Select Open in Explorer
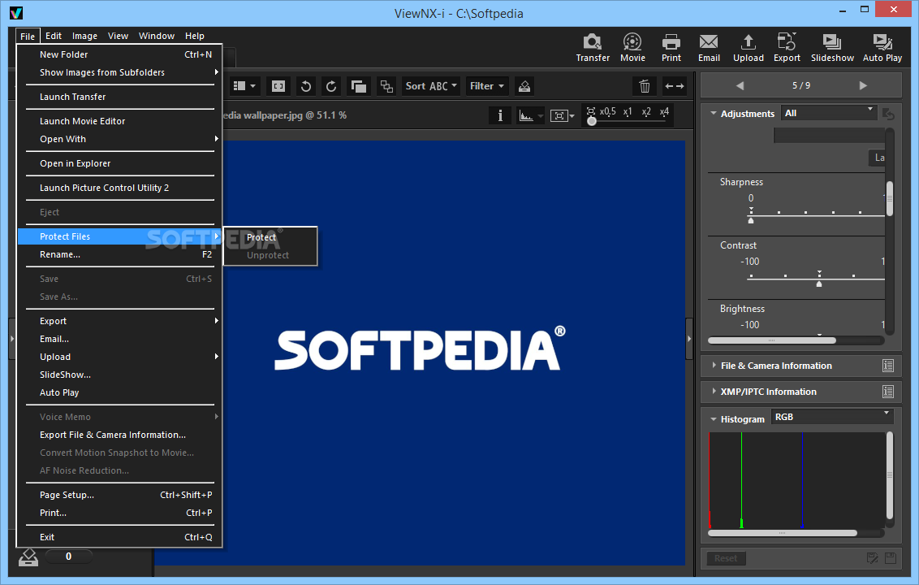Image resolution: width=919 pixels, height=585 pixels. tap(119, 163)
